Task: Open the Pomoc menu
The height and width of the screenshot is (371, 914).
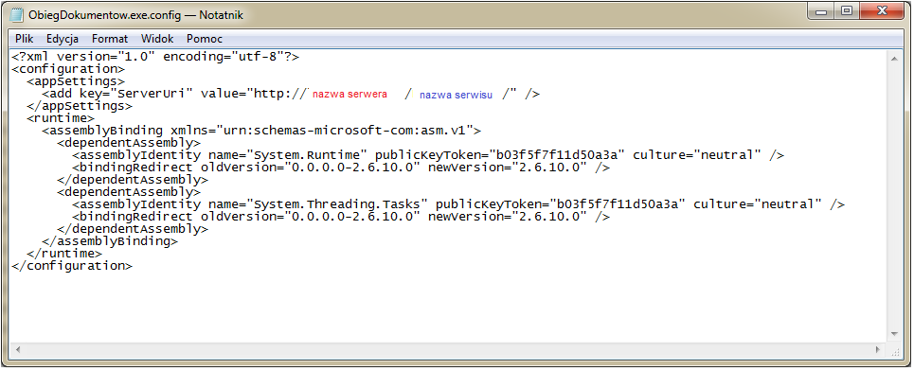Action: (x=205, y=39)
